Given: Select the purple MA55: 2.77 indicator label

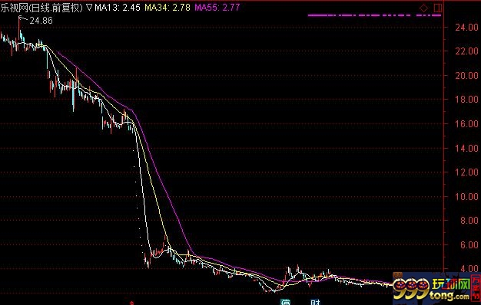Looking at the screenshot, I should click(x=217, y=8).
